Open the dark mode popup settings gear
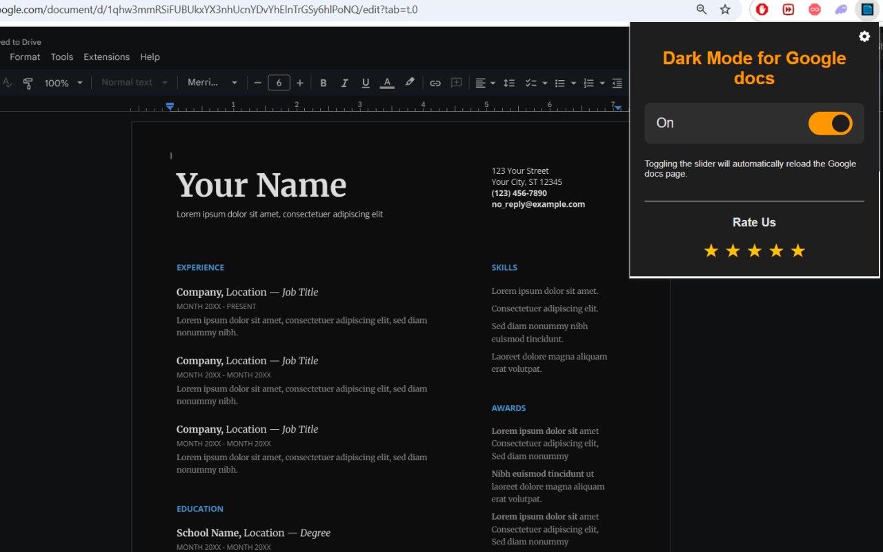 point(864,37)
